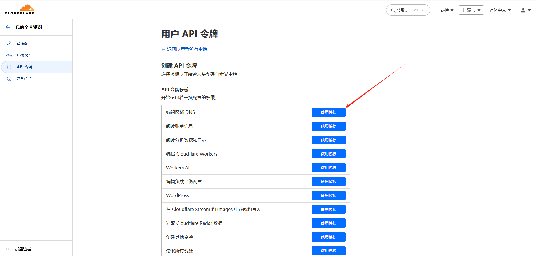Viewport: 536px width, 256px height.
Task: Open the 添加 dropdown menu
Action: click(x=471, y=10)
